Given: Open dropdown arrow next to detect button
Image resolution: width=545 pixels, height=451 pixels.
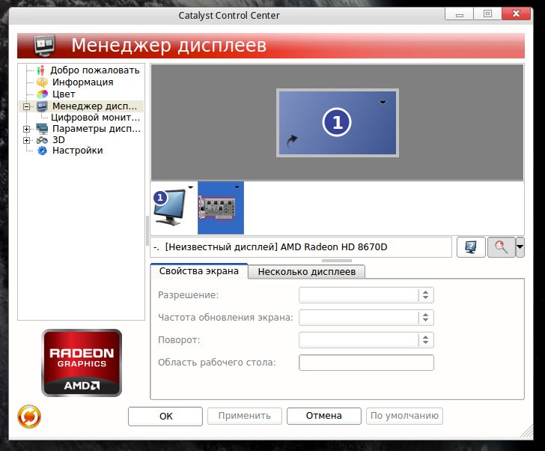Looking at the screenshot, I should coord(520,247).
